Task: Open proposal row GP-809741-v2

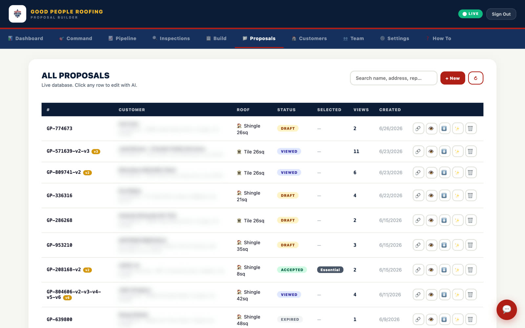Action: 262,173
